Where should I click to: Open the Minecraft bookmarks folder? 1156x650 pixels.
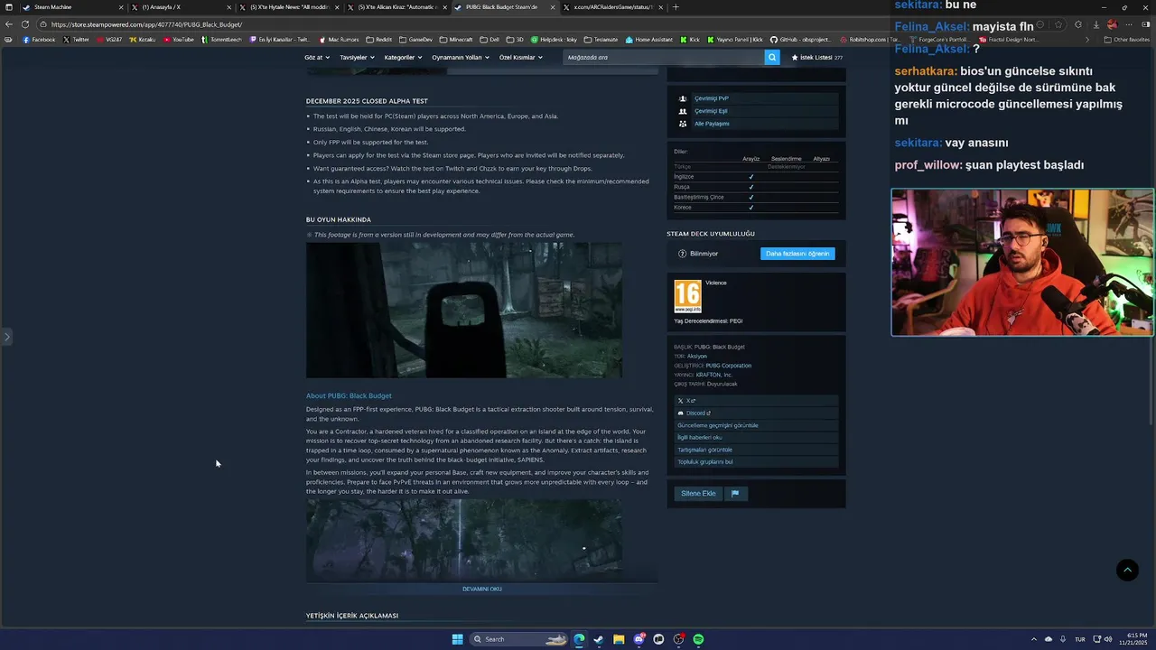coord(456,40)
